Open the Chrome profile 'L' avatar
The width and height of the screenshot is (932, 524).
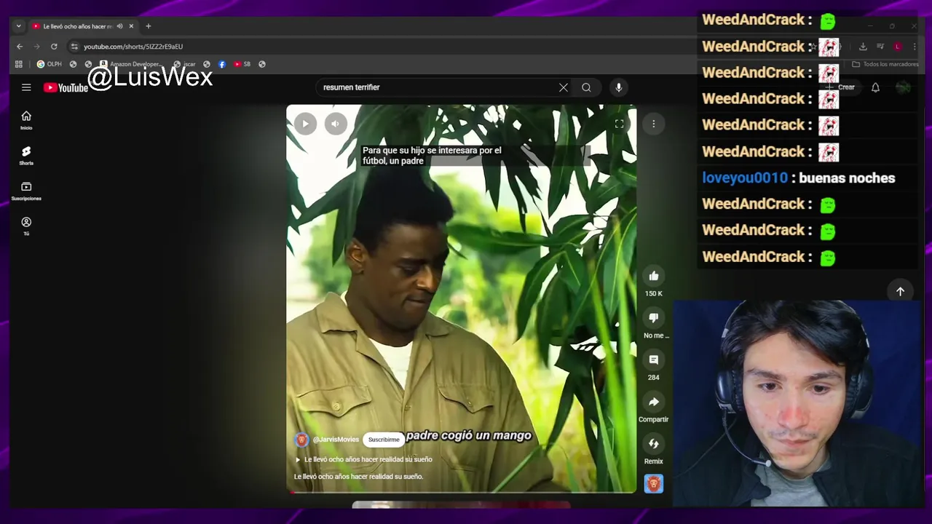(898, 47)
